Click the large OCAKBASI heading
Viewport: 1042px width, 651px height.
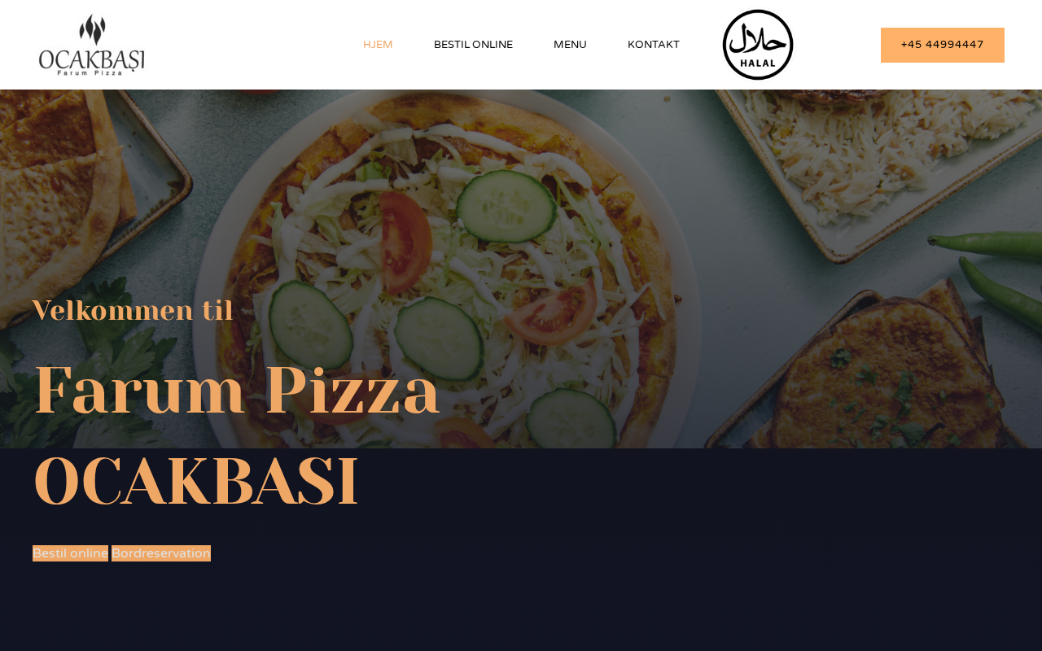point(195,482)
